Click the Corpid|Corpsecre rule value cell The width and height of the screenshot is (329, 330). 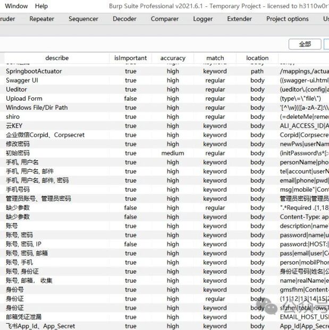304,135
